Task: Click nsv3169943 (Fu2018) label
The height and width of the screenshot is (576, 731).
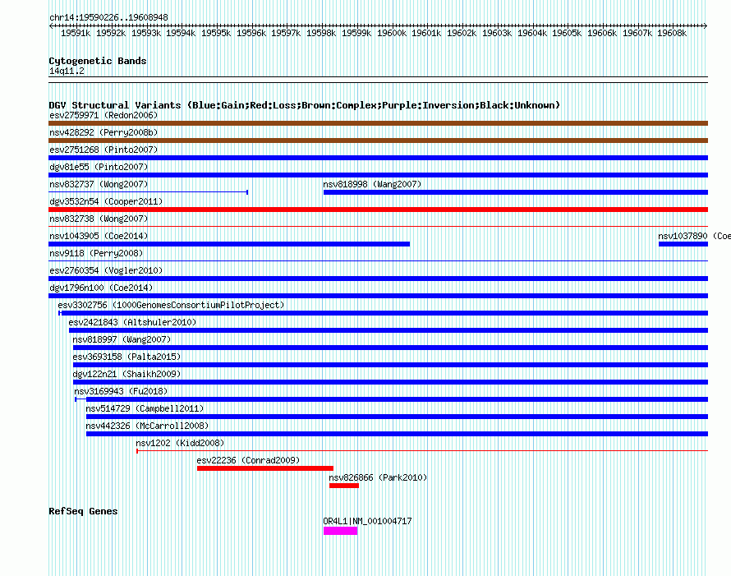Action: (x=121, y=391)
